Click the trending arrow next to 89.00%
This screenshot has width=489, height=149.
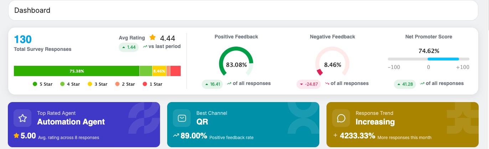click(x=176, y=135)
